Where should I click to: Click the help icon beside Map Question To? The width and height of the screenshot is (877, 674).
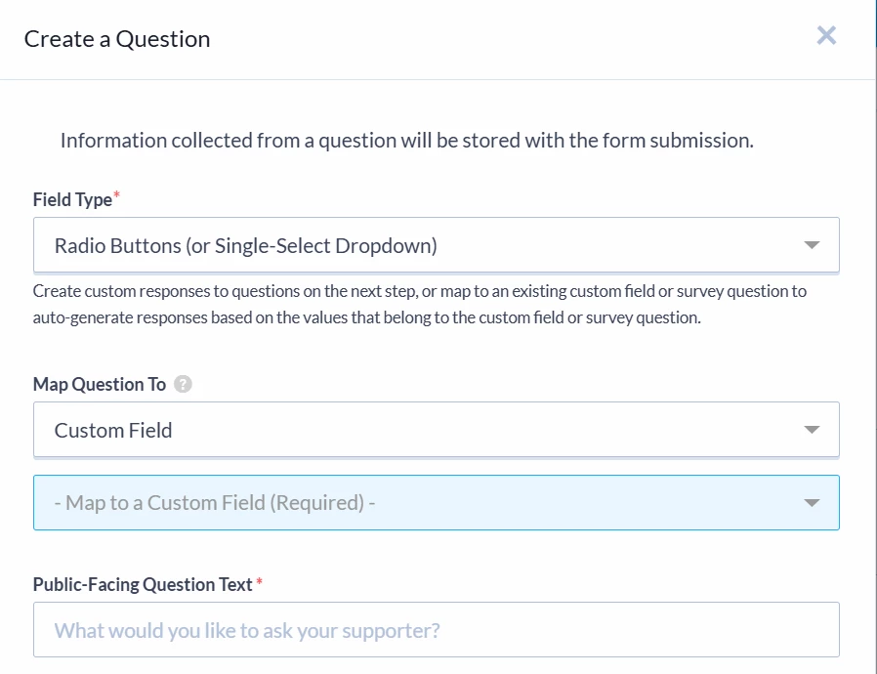click(183, 384)
